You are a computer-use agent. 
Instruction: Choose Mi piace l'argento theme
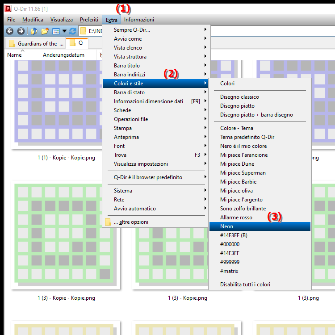coord(260,200)
